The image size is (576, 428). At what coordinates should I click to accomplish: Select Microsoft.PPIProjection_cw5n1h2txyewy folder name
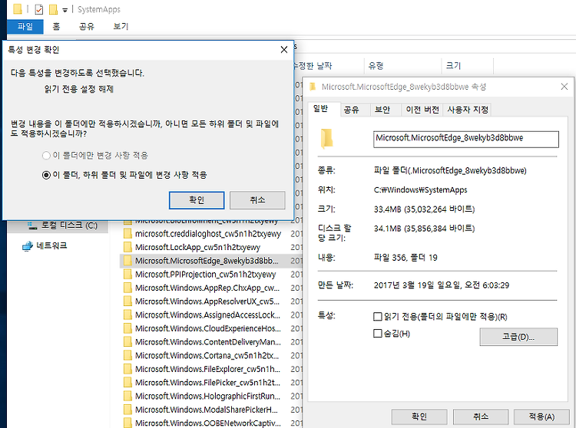(205, 275)
